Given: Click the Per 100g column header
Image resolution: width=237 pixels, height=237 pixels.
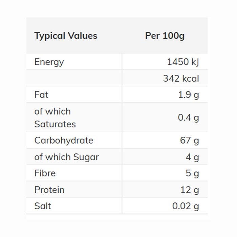Looking at the screenshot, I should pyautogui.click(x=165, y=36).
